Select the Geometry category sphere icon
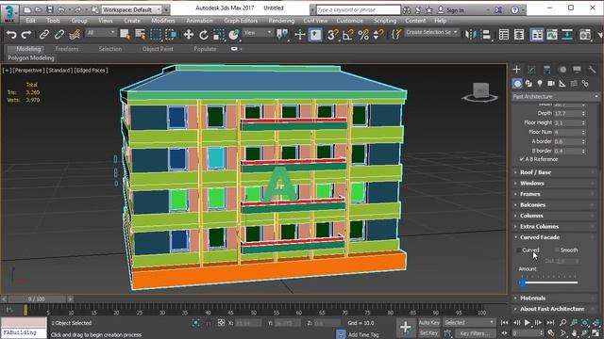 tap(517, 84)
